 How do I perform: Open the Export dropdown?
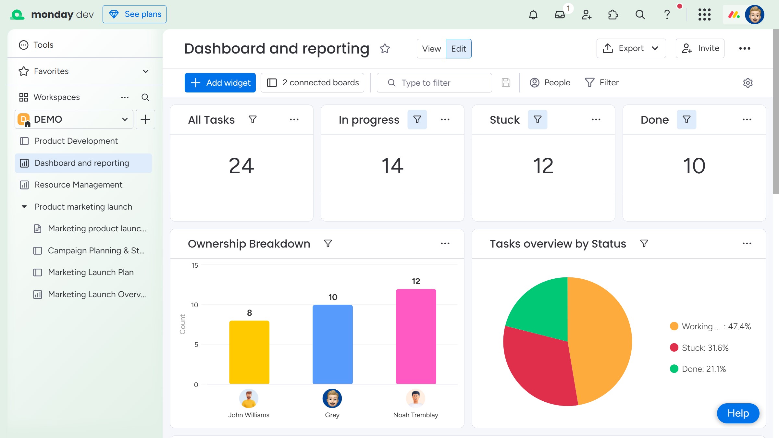(631, 48)
